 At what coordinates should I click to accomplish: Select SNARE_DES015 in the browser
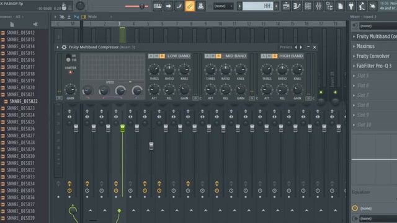pyautogui.click(x=20, y=53)
